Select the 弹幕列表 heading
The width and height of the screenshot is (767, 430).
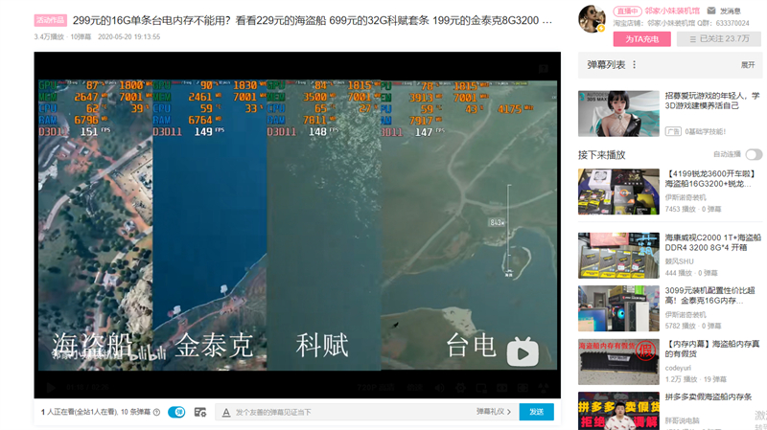click(x=606, y=64)
